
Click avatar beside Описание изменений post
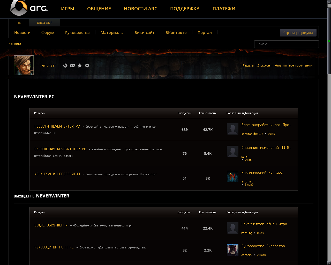pos(232,151)
